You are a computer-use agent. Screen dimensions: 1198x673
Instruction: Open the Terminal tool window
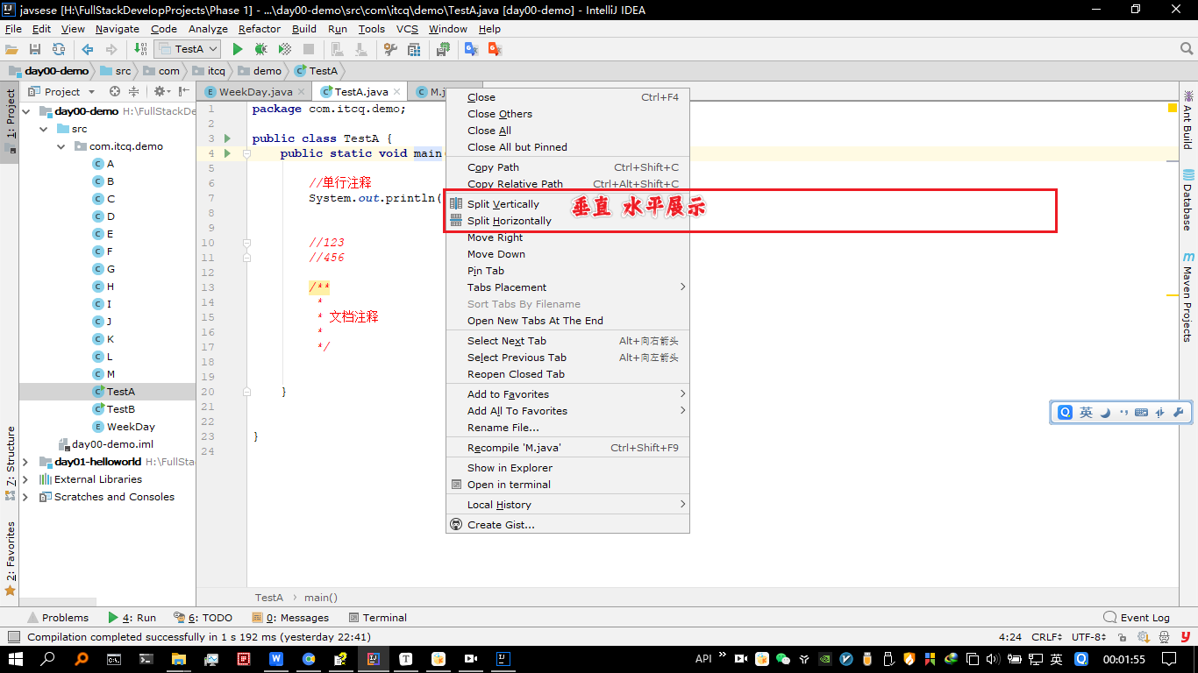click(x=378, y=618)
